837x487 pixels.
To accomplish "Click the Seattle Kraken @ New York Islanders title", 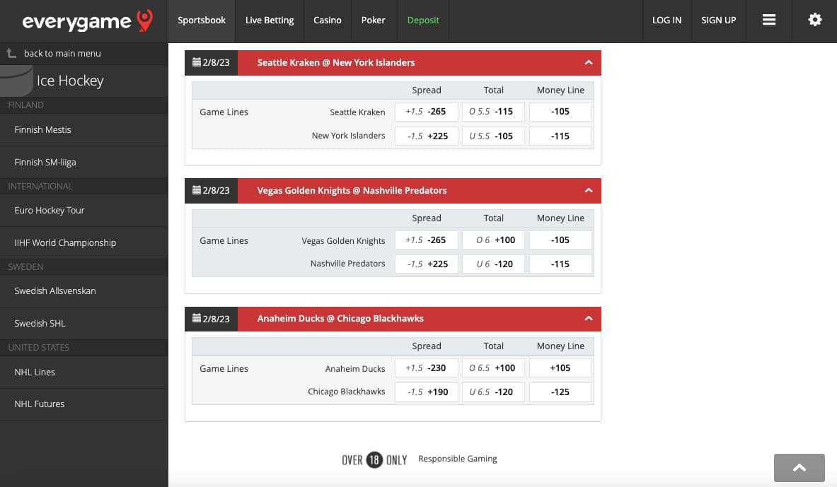I will coord(336,62).
